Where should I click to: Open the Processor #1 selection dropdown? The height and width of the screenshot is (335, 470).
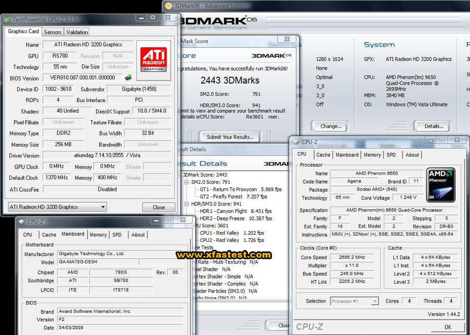point(354,301)
